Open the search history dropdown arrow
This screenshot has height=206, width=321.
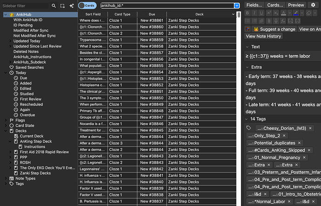coord(237,6)
